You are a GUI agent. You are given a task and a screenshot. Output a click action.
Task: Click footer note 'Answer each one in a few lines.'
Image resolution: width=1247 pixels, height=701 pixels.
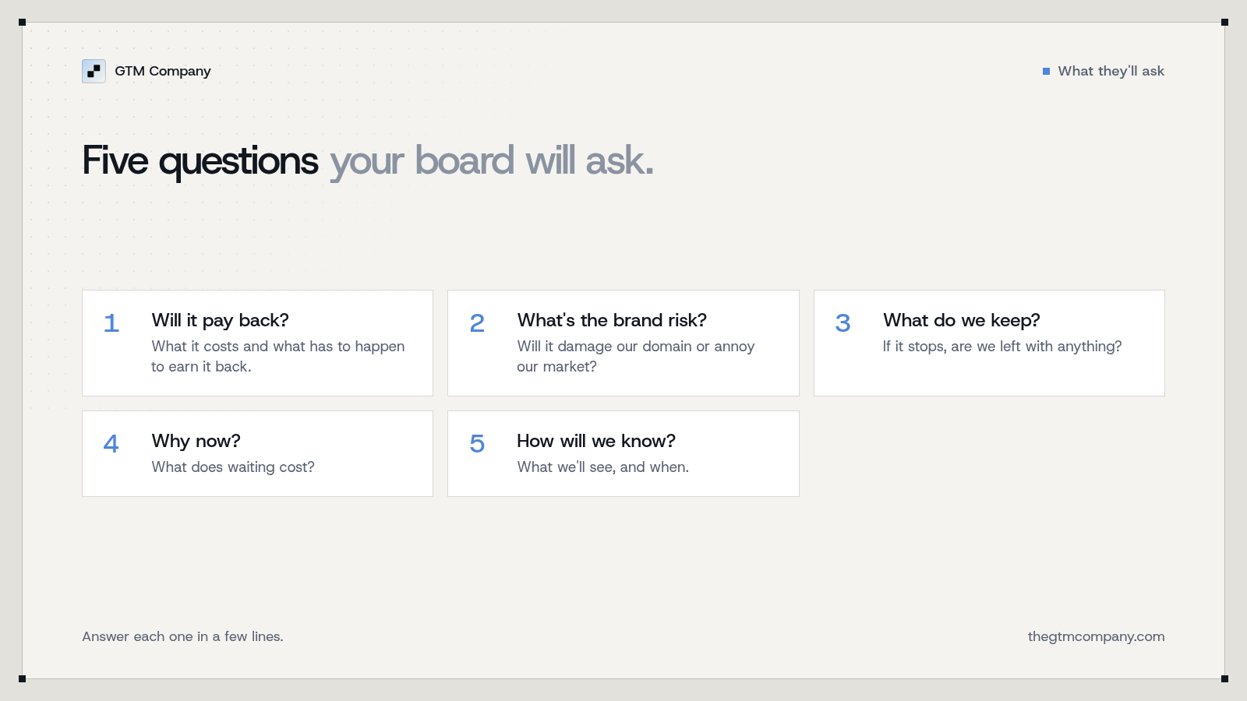(x=182, y=636)
